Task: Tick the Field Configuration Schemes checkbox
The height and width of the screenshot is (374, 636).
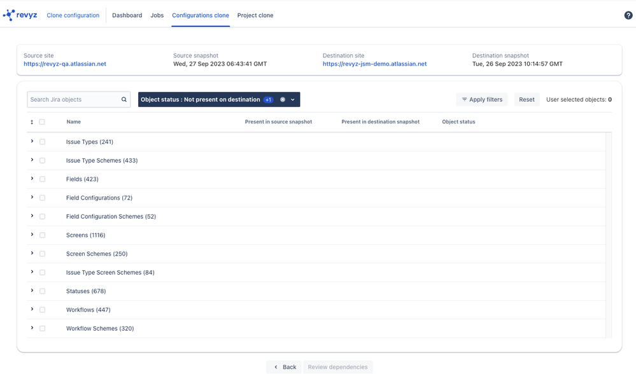Action: click(x=42, y=216)
